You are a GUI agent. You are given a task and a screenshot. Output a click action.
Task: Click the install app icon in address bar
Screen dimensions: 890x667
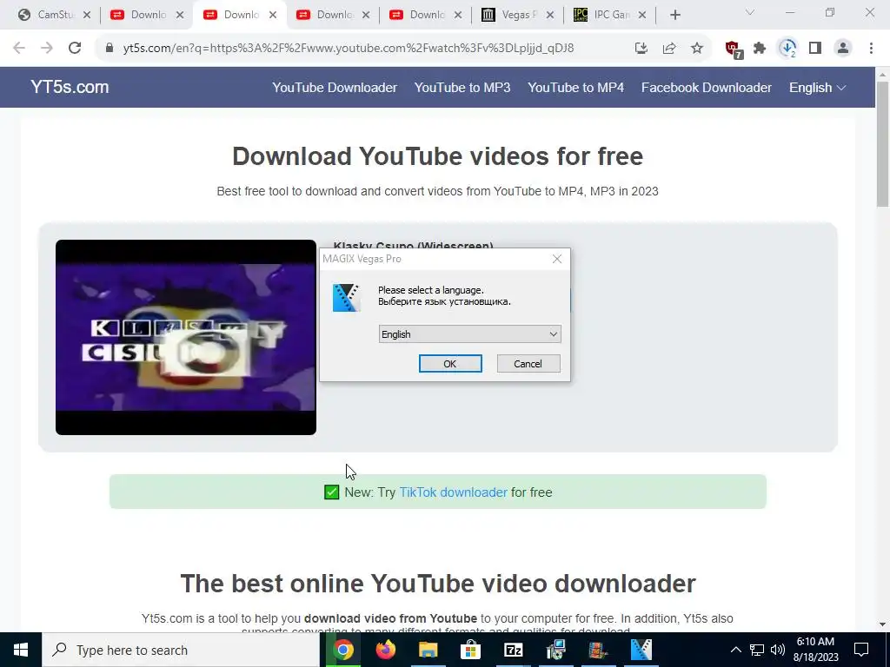click(x=641, y=49)
